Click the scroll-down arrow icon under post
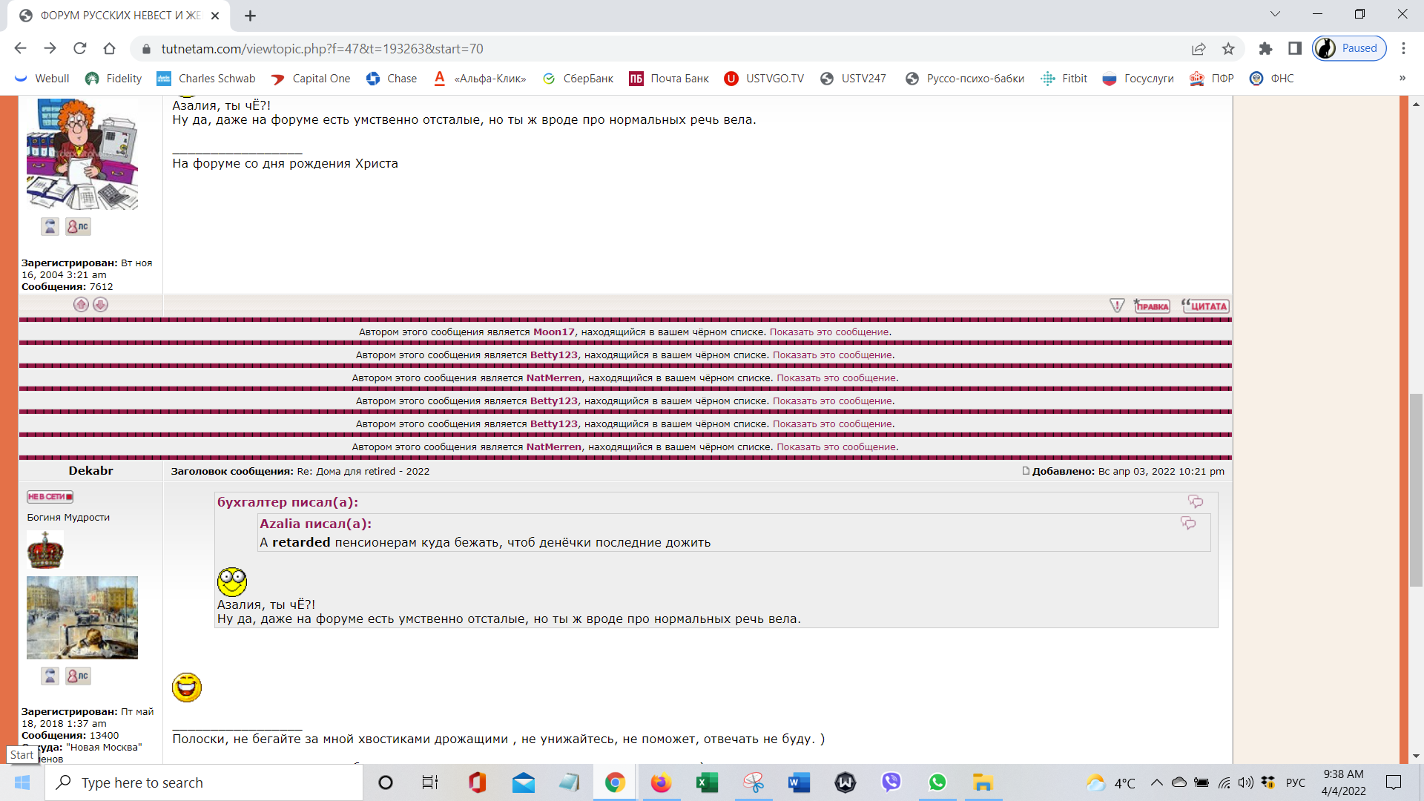The image size is (1424, 801). 101,304
